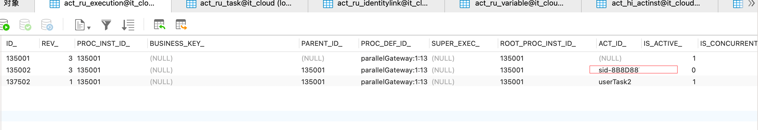This screenshot has height=130, width=758.
Task: Click the BUSINESS_KEY_ column header
Action: point(177,44)
